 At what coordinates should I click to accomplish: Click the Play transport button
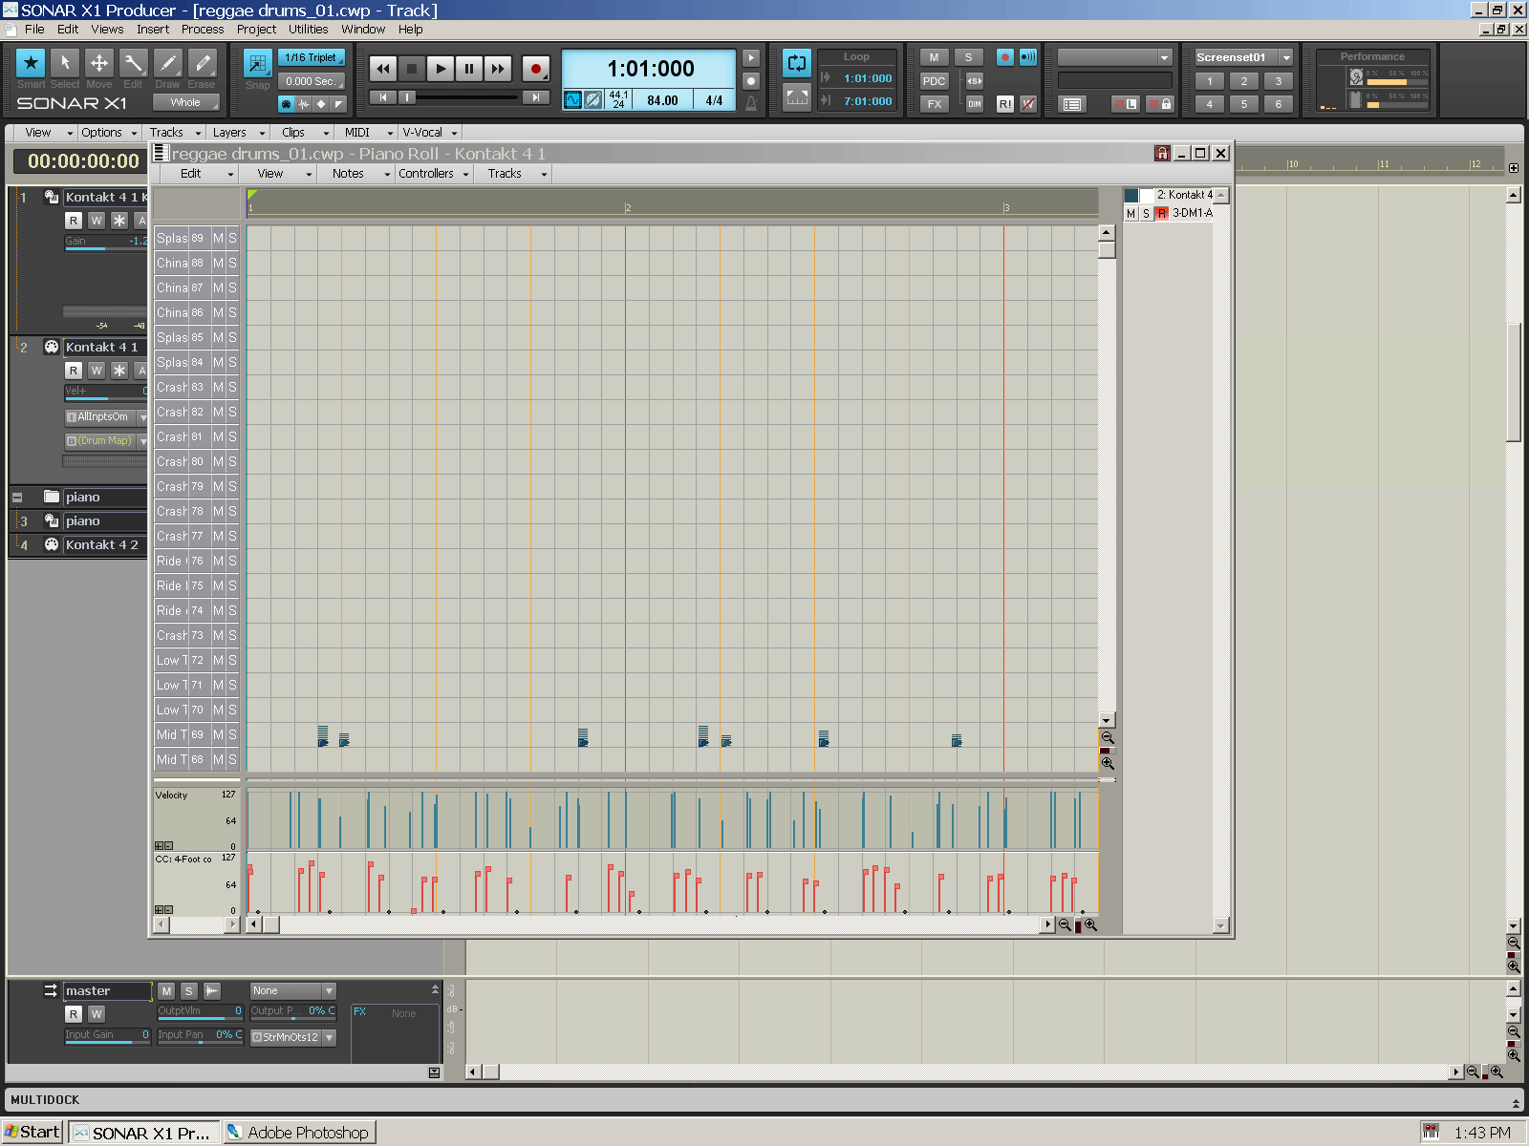tap(440, 69)
